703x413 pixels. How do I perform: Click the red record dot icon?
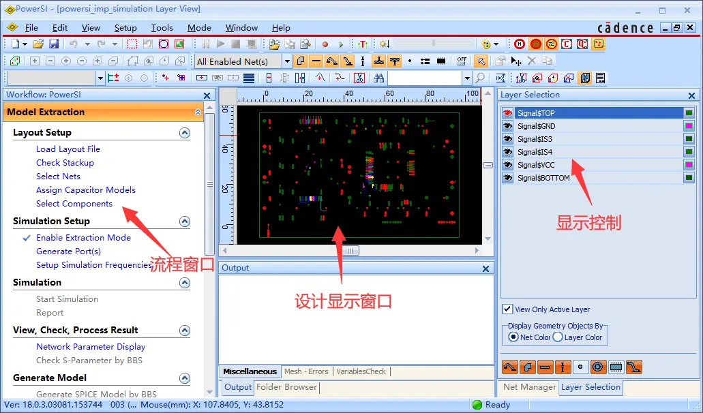click(x=325, y=44)
